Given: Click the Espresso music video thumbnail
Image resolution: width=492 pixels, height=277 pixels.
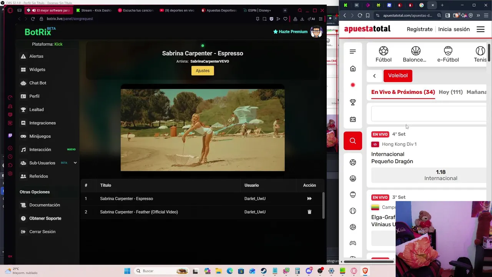Looking at the screenshot, I should [203, 130].
